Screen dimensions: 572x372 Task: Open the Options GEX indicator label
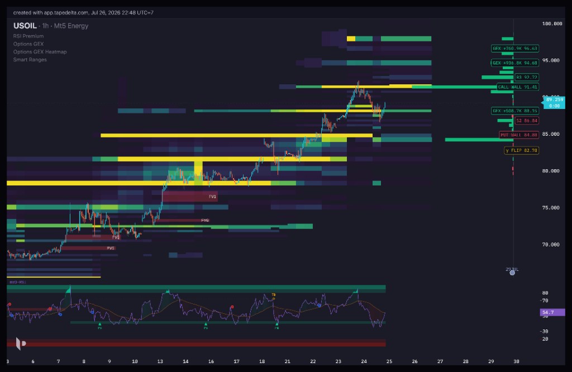[28, 44]
